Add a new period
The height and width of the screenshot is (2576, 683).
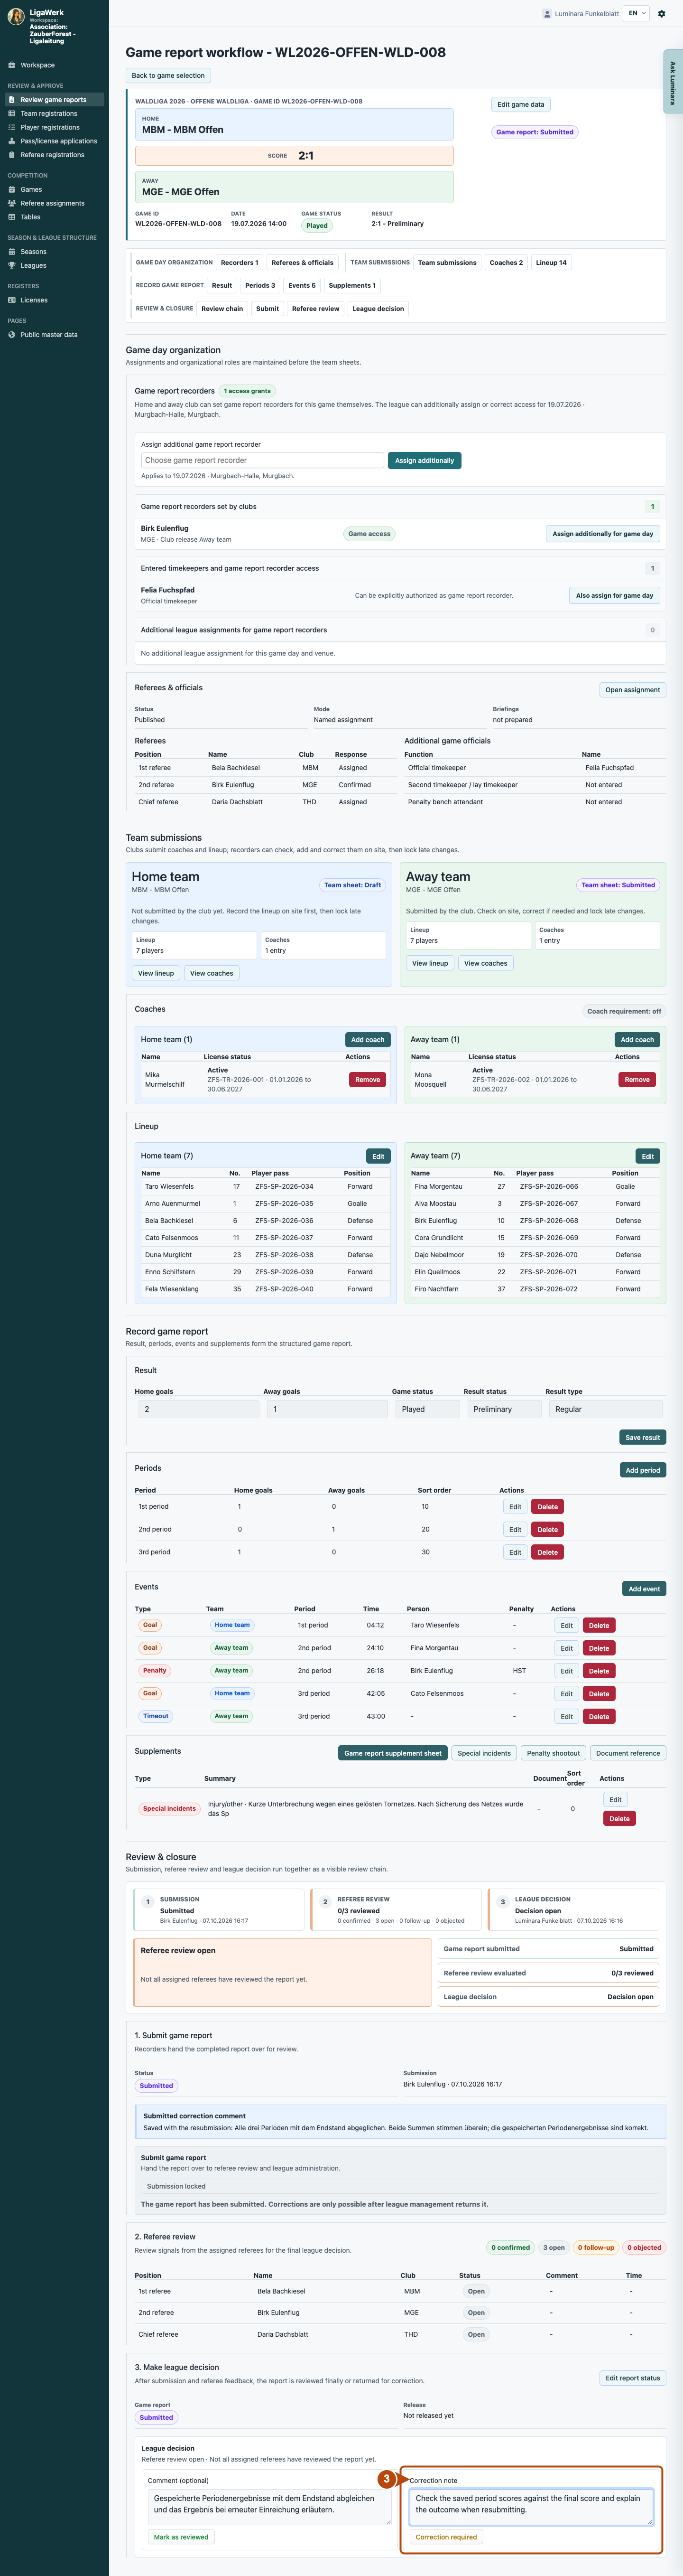click(642, 1470)
